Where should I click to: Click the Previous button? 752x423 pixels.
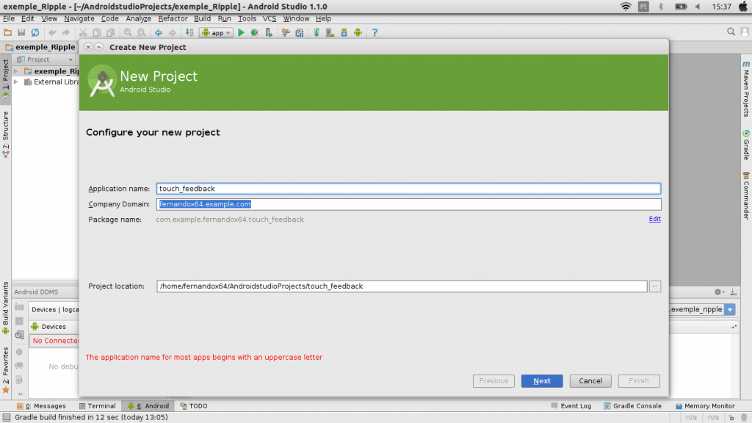(x=493, y=381)
